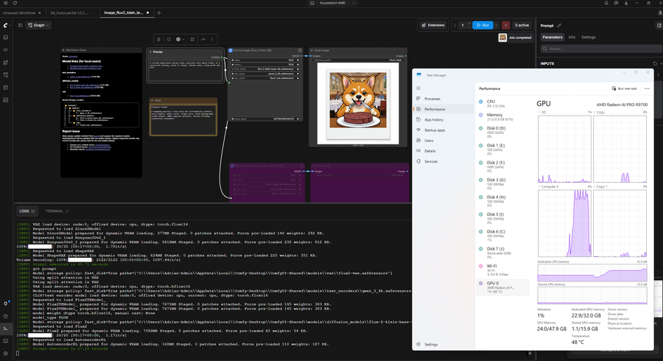Open the help icon in the left sidebar
663x361 pixels.
click(5, 316)
